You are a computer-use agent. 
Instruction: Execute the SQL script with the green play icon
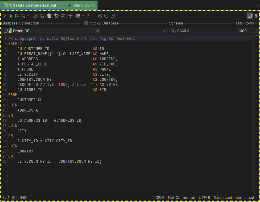(x=4, y=16)
